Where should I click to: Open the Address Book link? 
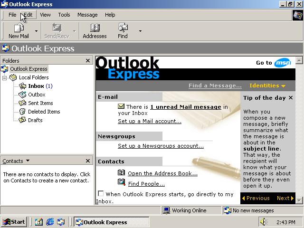[x=162, y=173]
